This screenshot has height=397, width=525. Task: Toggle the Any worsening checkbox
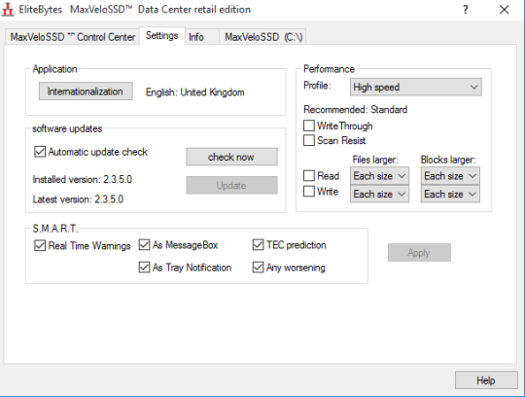(259, 268)
